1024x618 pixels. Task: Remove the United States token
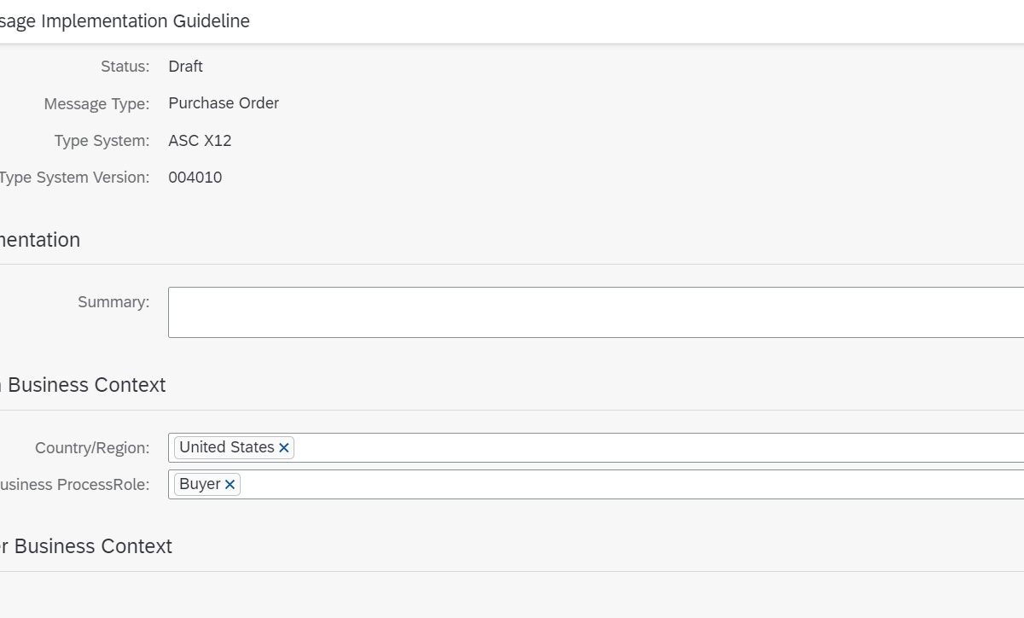pos(284,448)
